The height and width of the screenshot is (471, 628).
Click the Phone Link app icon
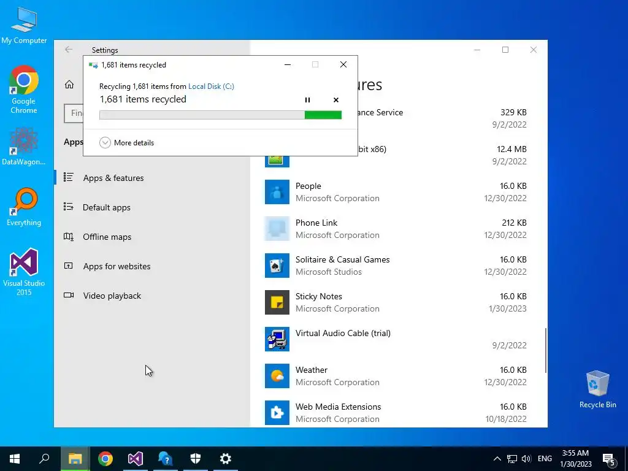click(x=277, y=229)
